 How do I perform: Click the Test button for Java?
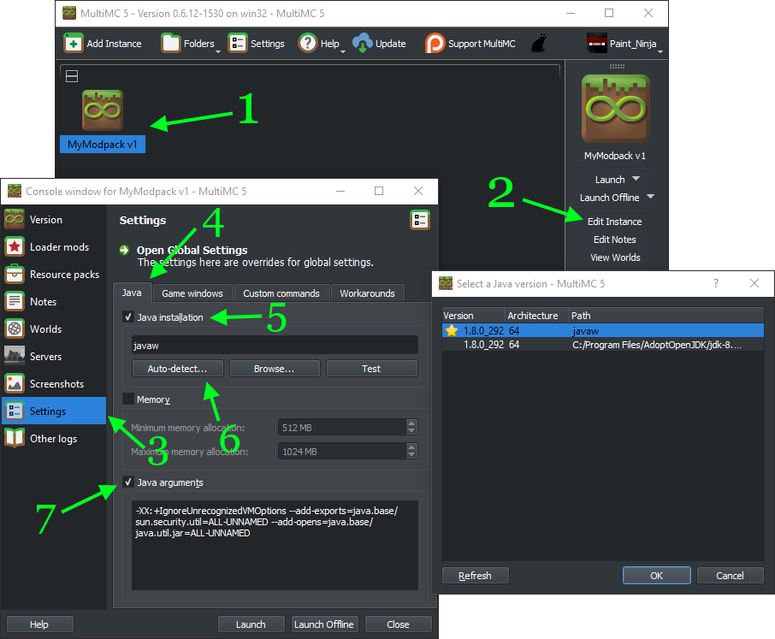click(371, 369)
